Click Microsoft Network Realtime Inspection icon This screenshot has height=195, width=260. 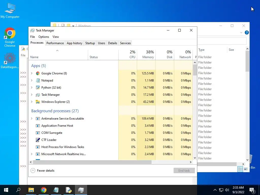[x=38, y=154]
